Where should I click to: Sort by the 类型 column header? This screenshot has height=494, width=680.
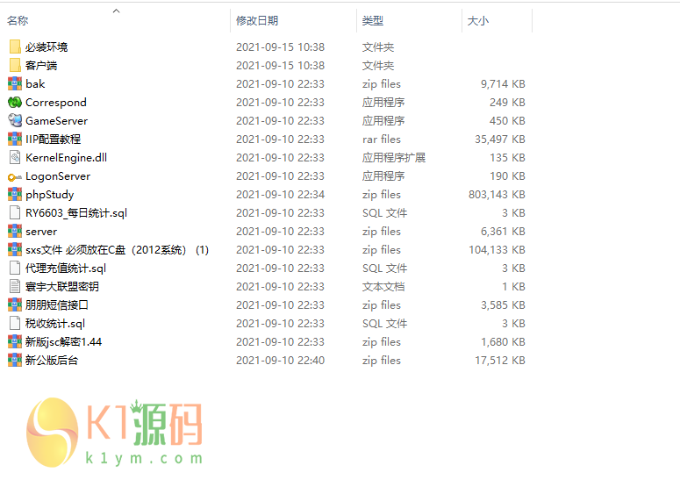pyautogui.click(x=373, y=20)
